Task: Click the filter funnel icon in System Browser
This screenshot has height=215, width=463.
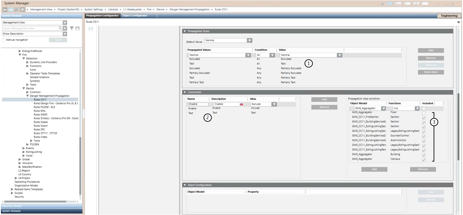Action: pyautogui.click(x=72, y=28)
